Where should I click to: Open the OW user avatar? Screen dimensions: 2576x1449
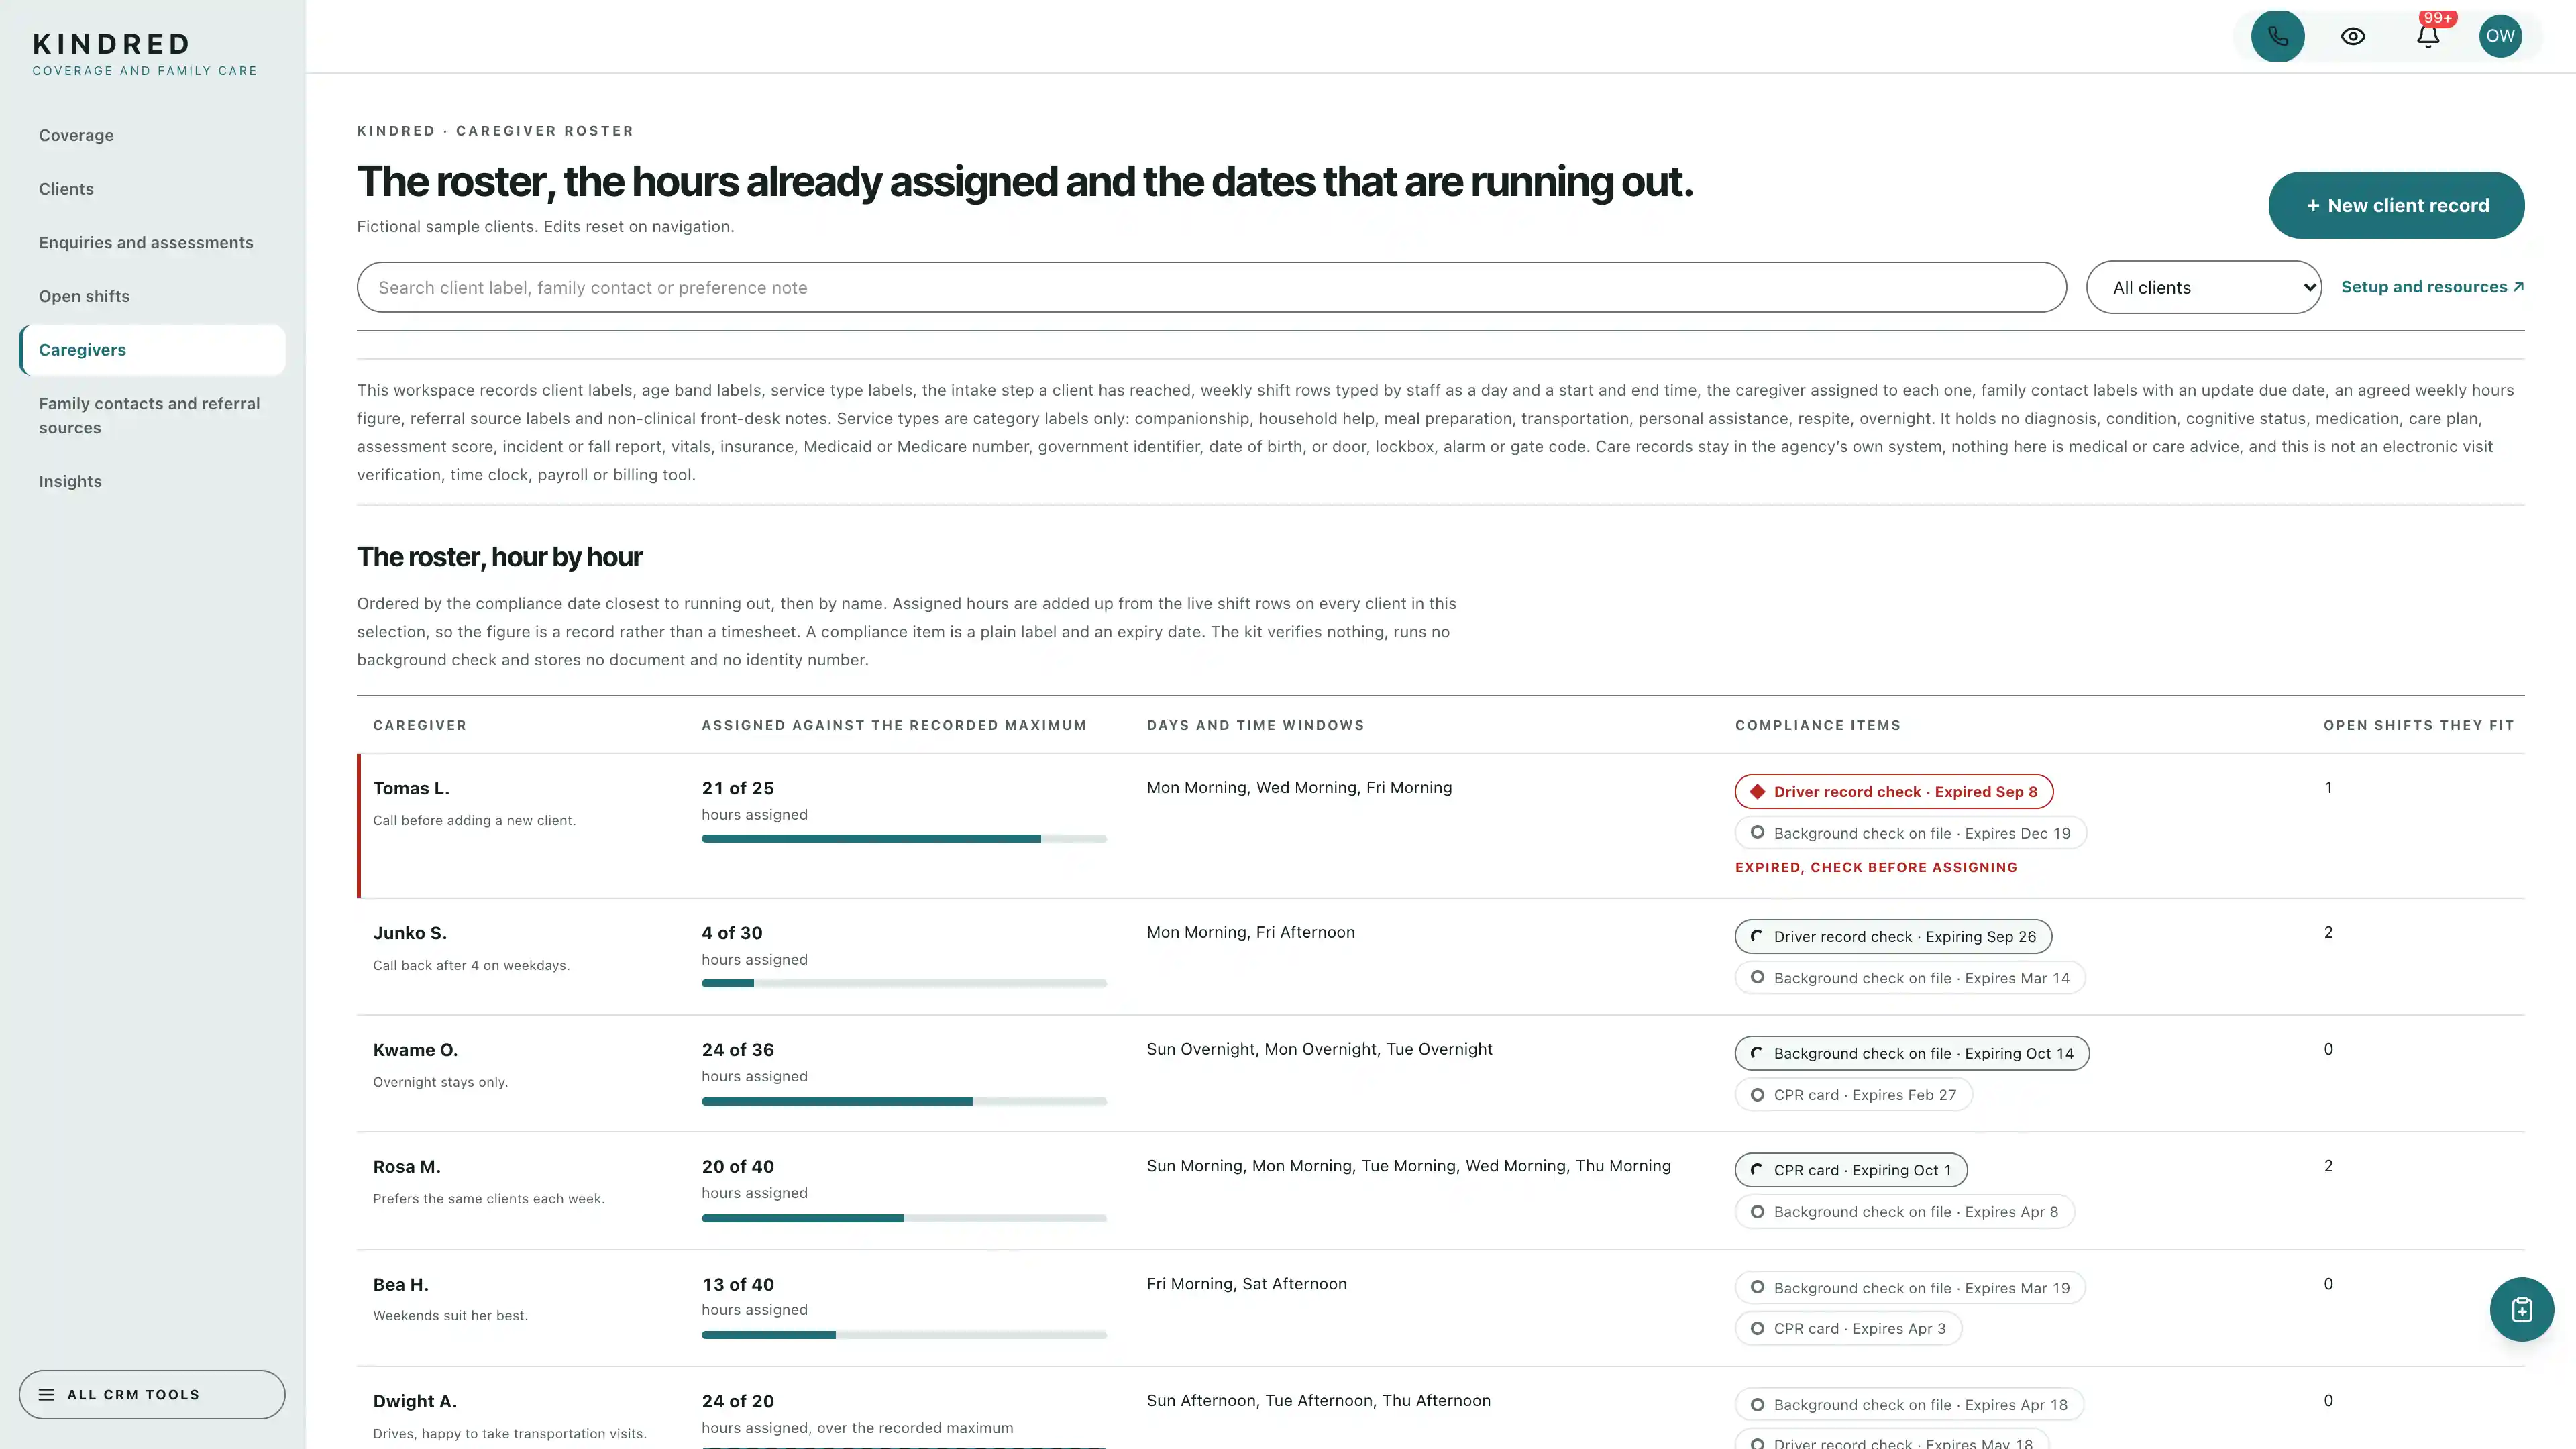[2500, 36]
